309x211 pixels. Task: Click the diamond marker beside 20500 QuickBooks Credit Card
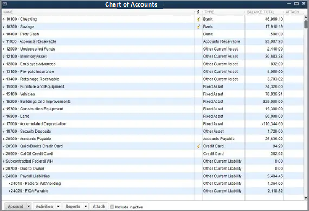(4, 146)
